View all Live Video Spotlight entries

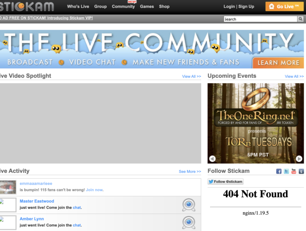click(x=191, y=76)
